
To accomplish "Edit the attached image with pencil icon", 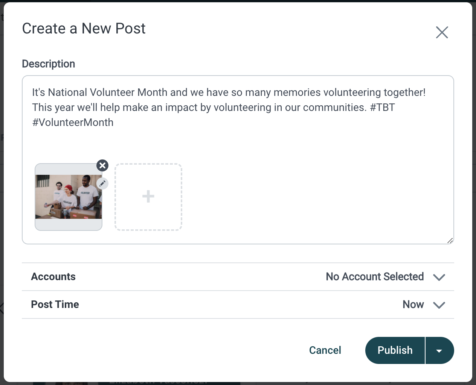I will click(x=102, y=183).
